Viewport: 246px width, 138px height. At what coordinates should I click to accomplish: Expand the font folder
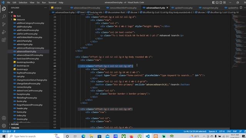(19, 16)
